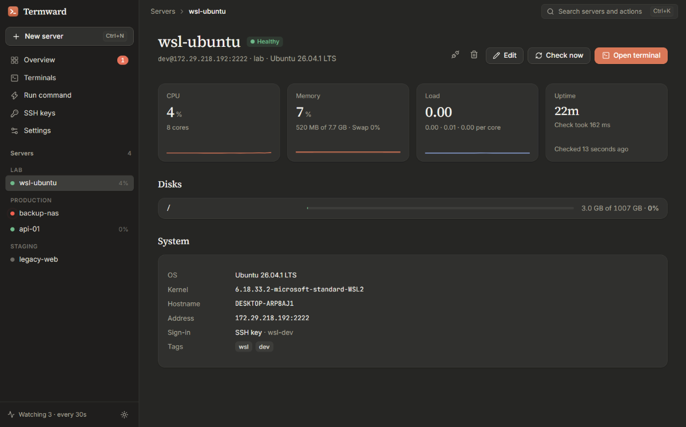Click the Load sparkline graph
The width and height of the screenshot is (686, 427).
click(477, 153)
